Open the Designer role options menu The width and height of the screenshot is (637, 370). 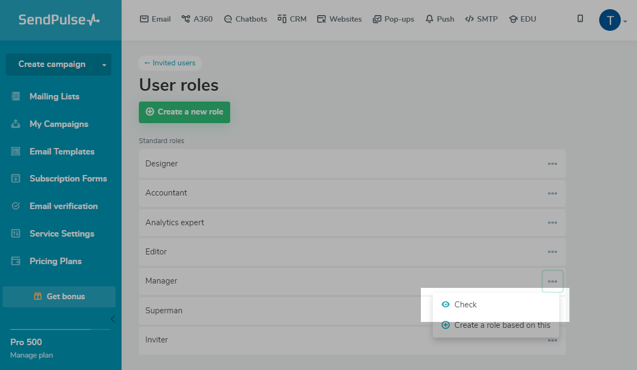click(552, 164)
